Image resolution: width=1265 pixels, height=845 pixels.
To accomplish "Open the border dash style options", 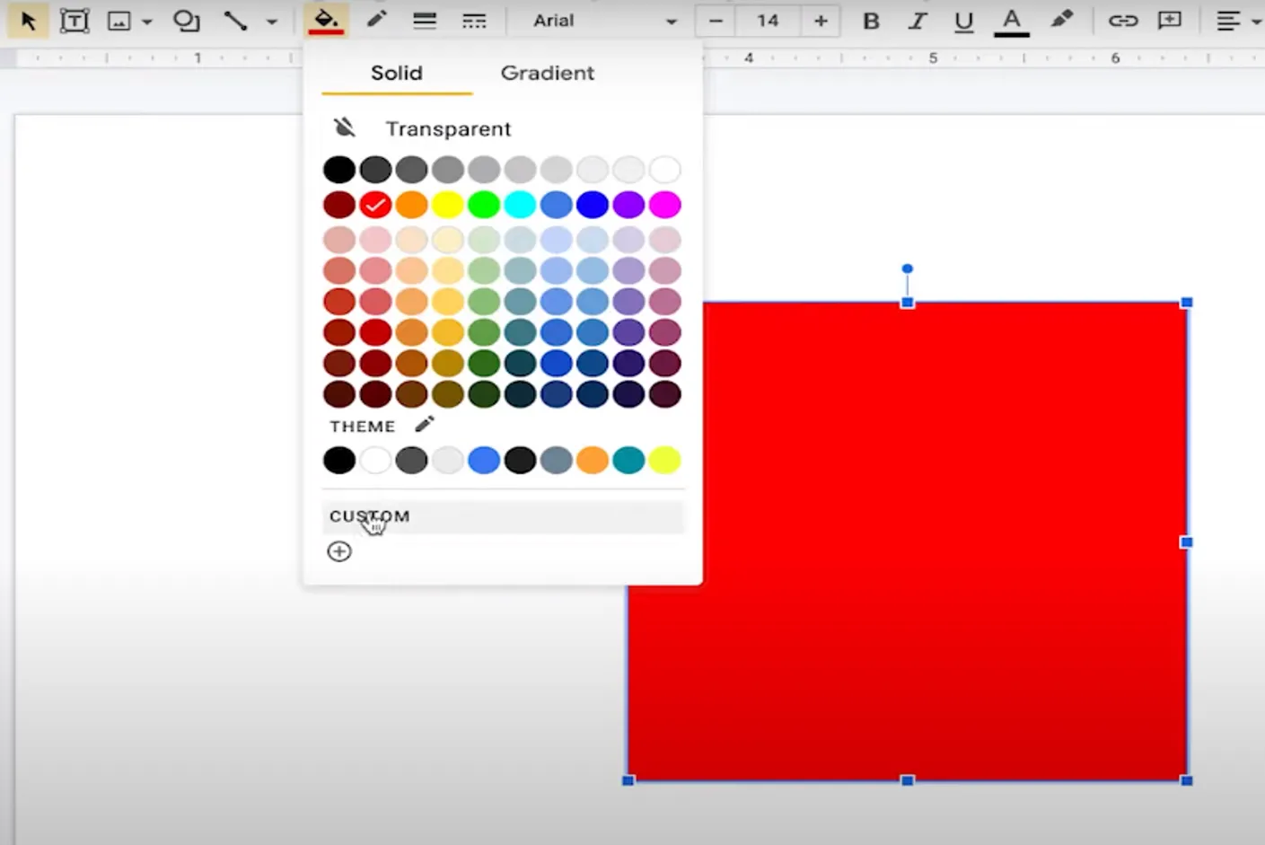I will (x=474, y=20).
